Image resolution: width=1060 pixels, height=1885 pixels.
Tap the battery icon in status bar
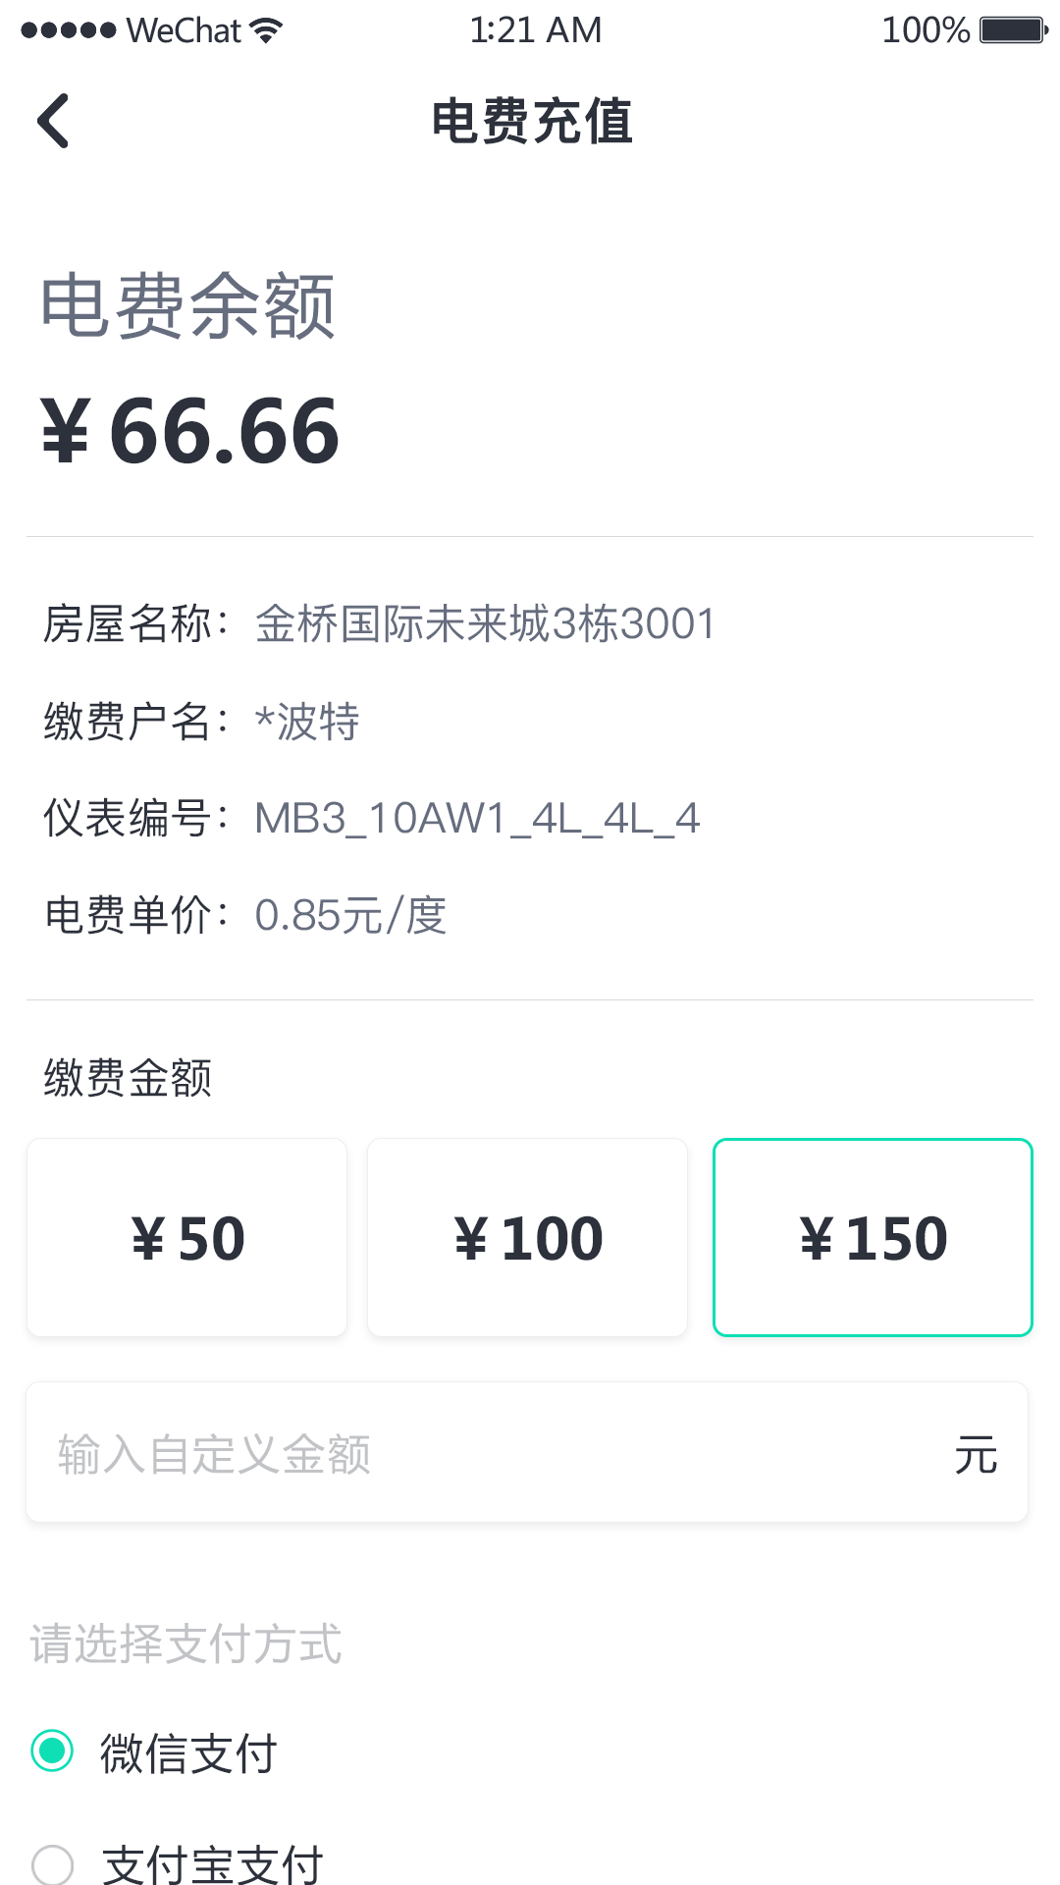point(1013,30)
